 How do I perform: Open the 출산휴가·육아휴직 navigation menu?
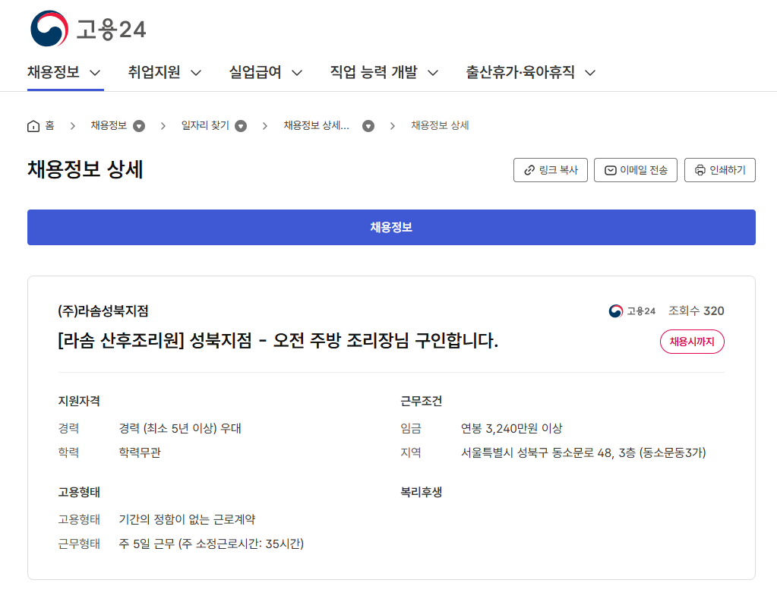(530, 73)
